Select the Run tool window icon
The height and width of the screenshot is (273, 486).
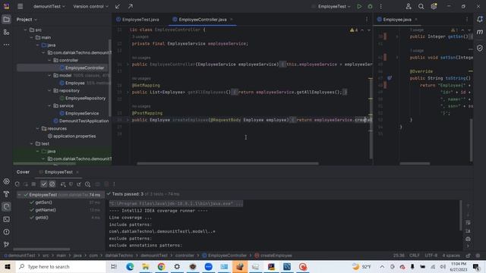pyautogui.click(x=6, y=207)
